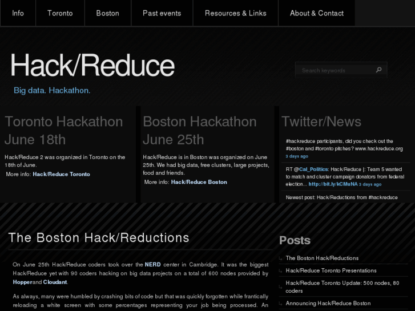Open the NERD center link

coord(153,264)
